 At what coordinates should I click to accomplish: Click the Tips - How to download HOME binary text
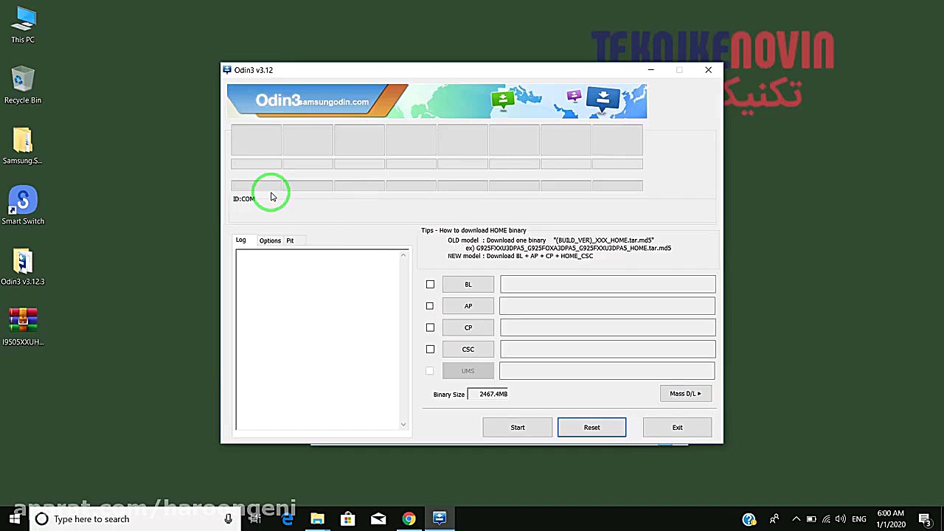point(473,231)
